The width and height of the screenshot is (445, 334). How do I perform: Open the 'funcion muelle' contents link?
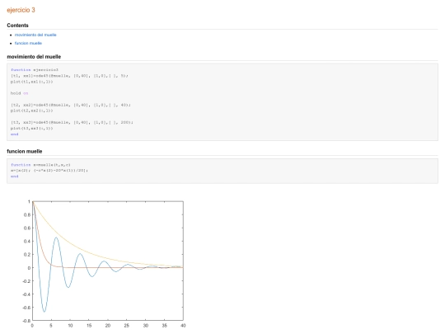pyautogui.click(x=28, y=43)
